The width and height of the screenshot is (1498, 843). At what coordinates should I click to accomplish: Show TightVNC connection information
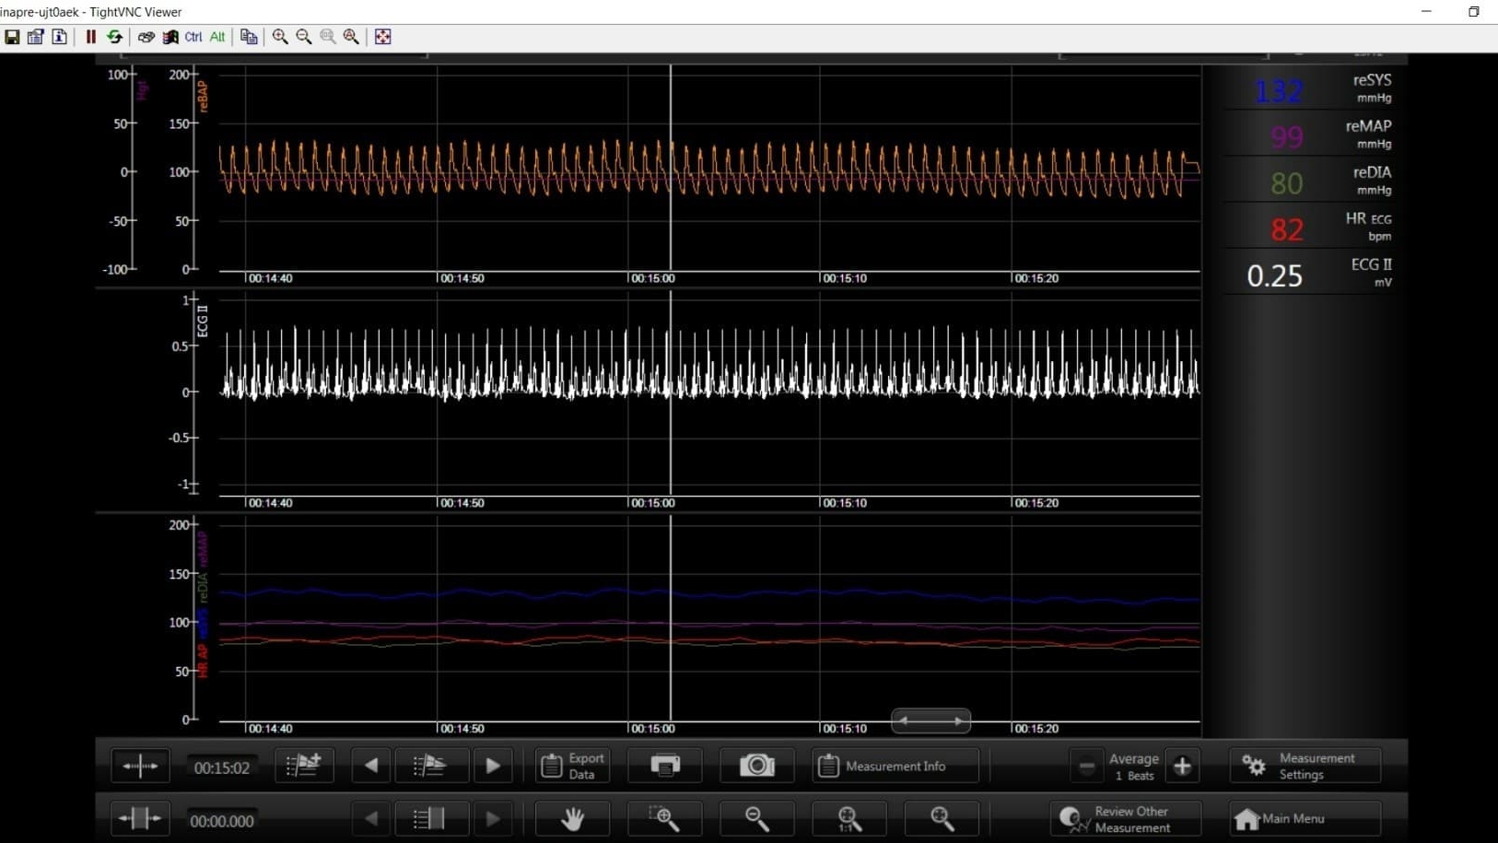[58, 37]
